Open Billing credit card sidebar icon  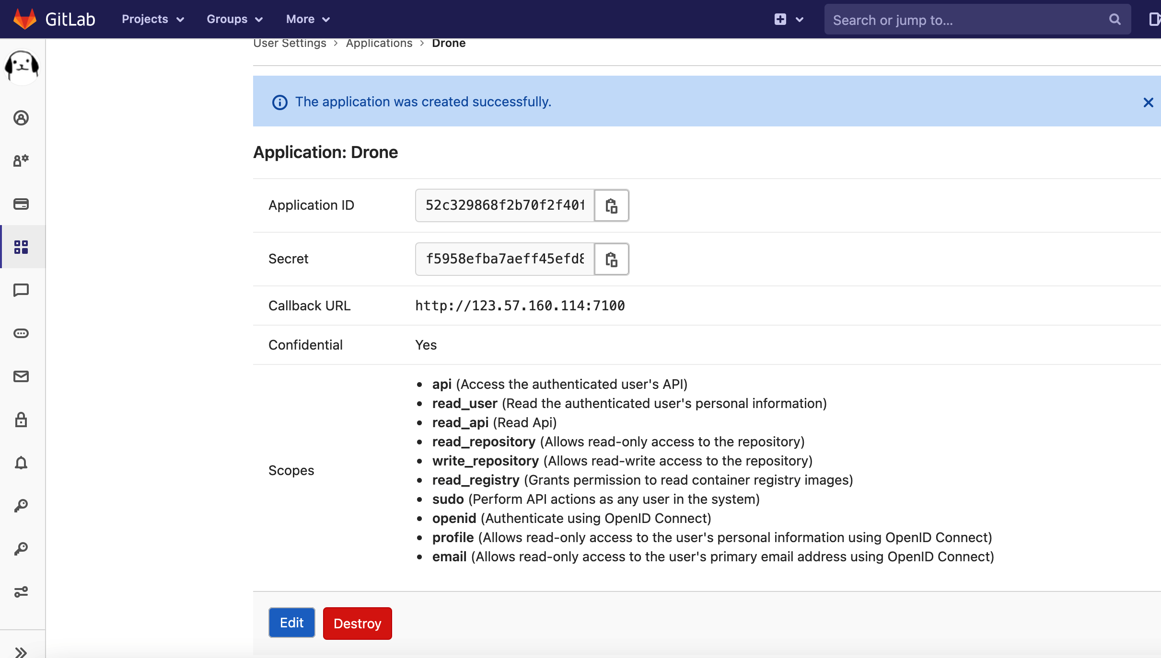point(21,204)
